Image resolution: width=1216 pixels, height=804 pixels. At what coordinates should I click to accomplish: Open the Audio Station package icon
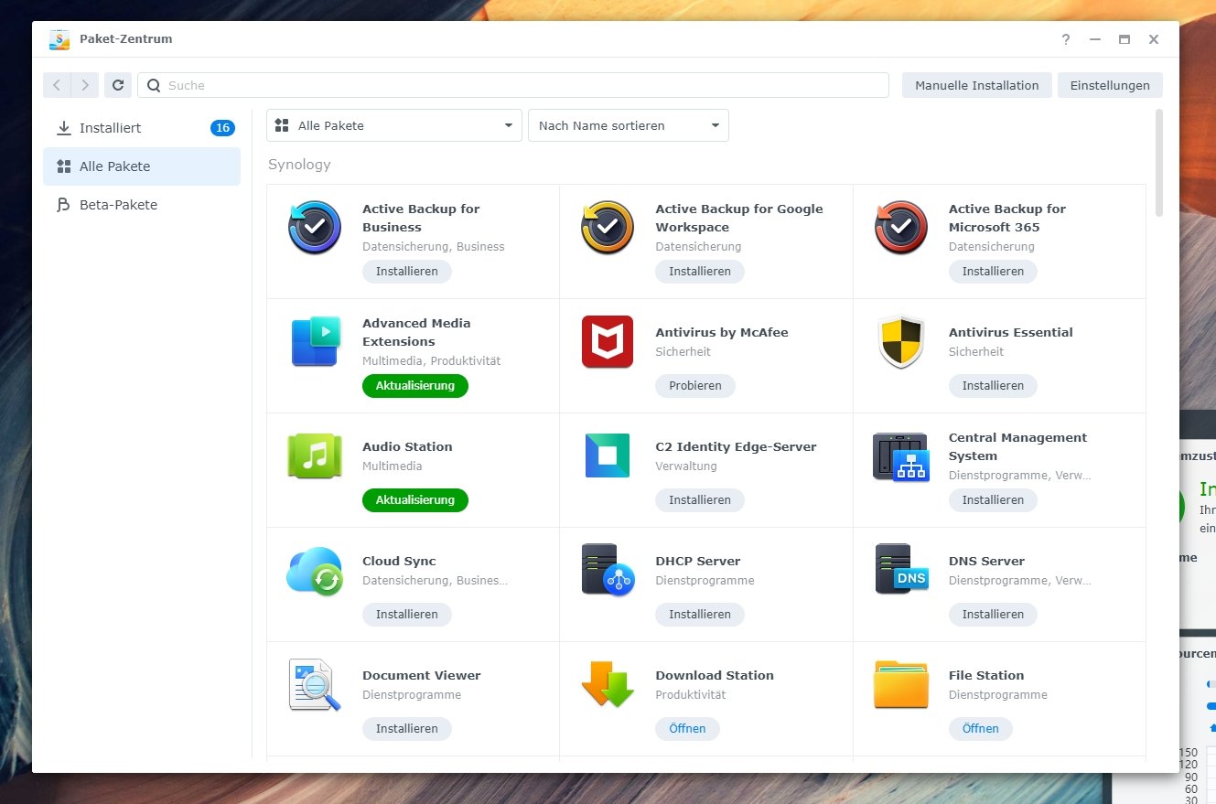pyautogui.click(x=314, y=456)
